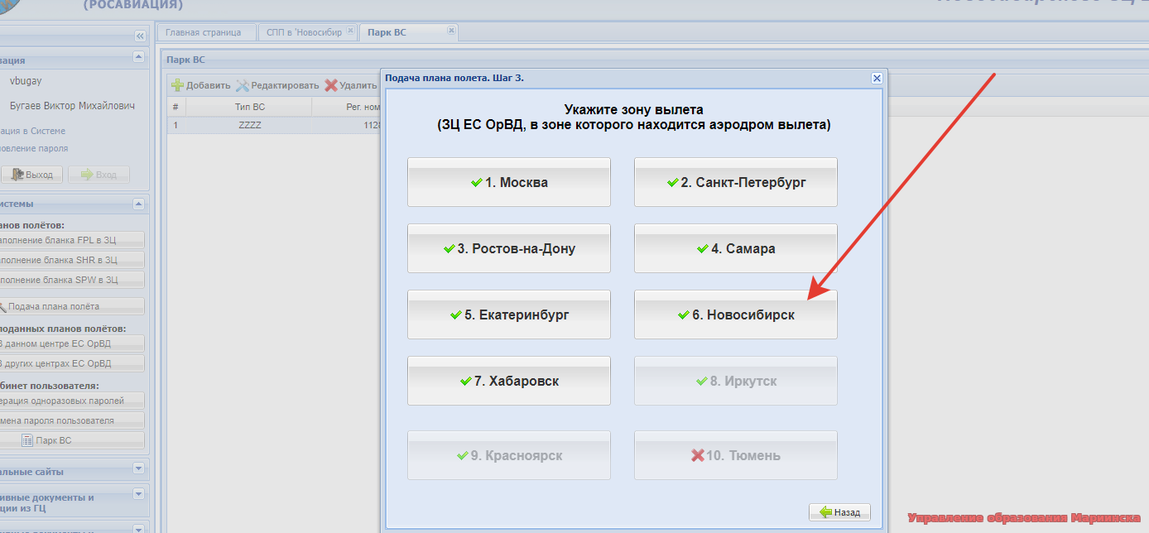The image size is (1149, 533).
Task: Click the Редактировать tools icon
Action: click(243, 85)
